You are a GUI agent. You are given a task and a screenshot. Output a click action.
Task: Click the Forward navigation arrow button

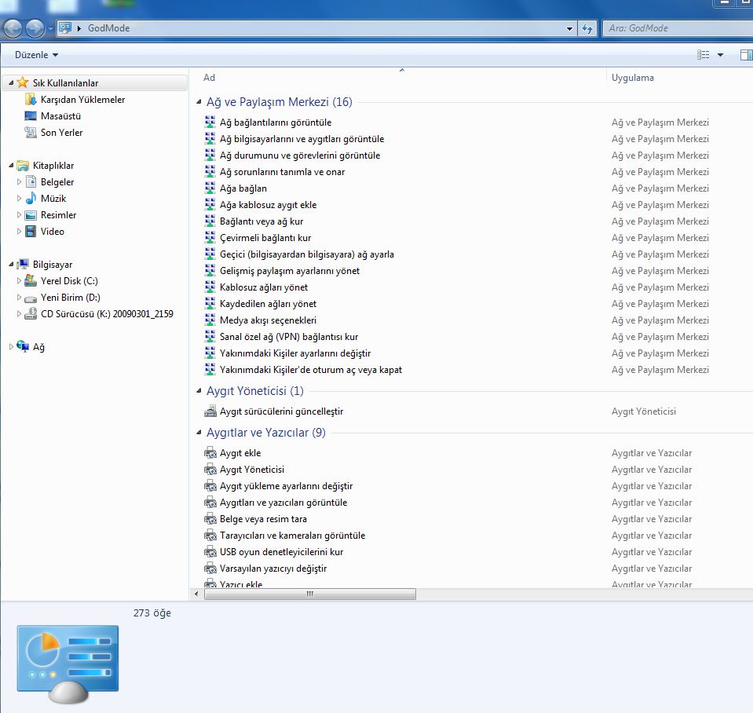pos(35,28)
